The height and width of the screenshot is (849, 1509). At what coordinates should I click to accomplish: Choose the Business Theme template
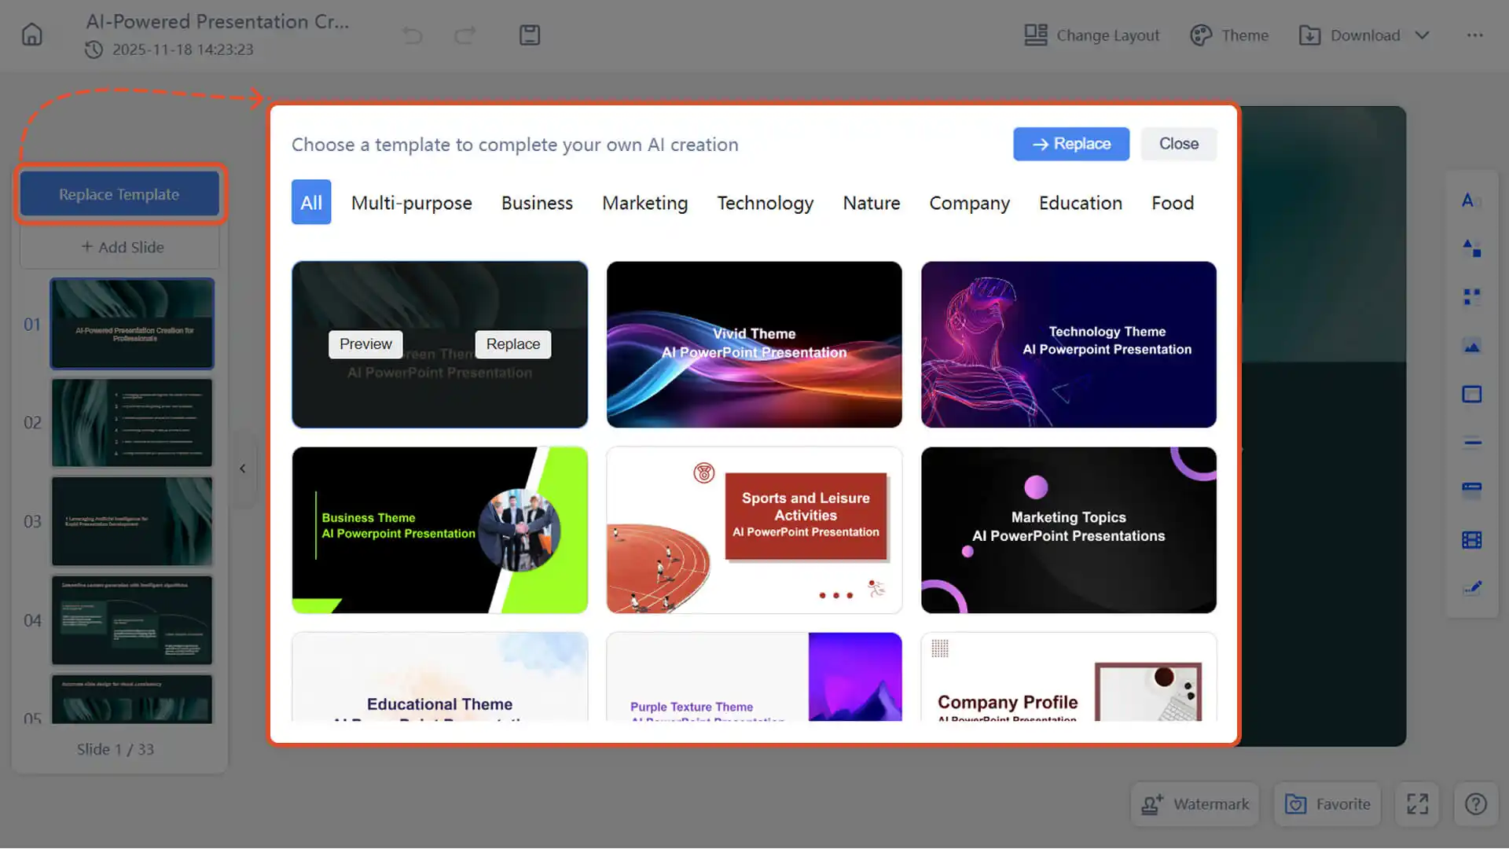pyautogui.click(x=439, y=530)
